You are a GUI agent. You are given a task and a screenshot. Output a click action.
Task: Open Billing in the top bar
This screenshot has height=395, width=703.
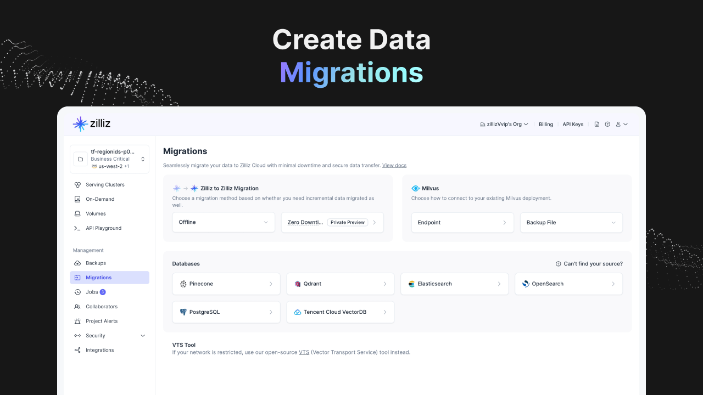pyautogui.click(x=546, y=125)
